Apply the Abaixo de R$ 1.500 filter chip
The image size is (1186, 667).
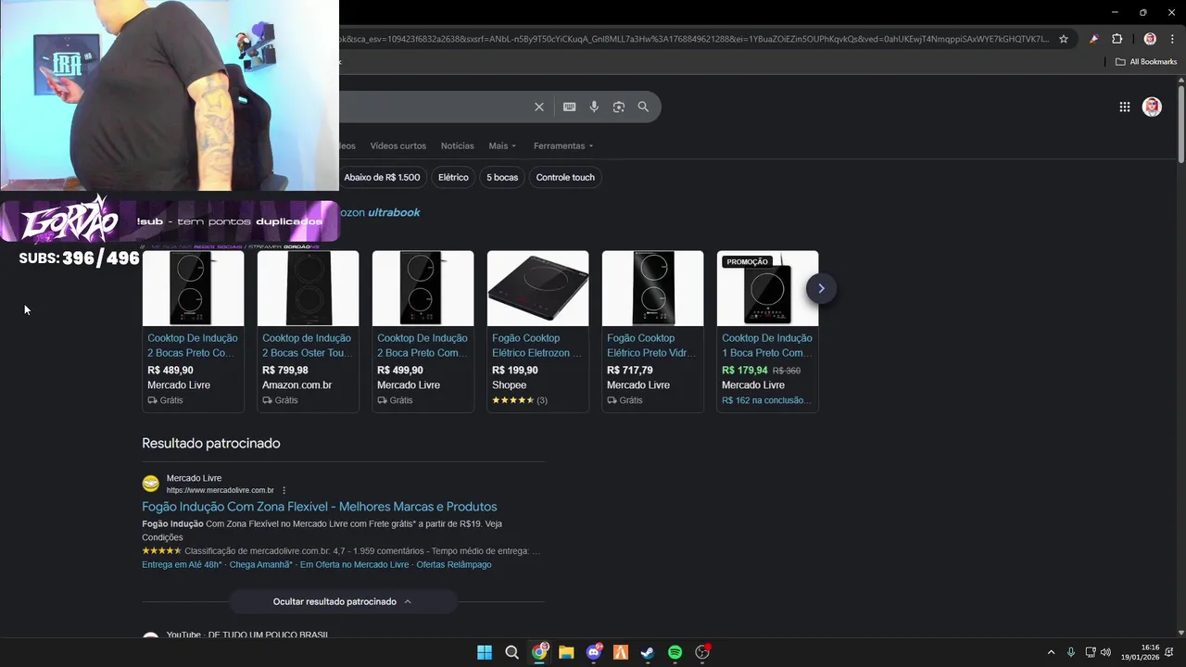click(381, 177)
